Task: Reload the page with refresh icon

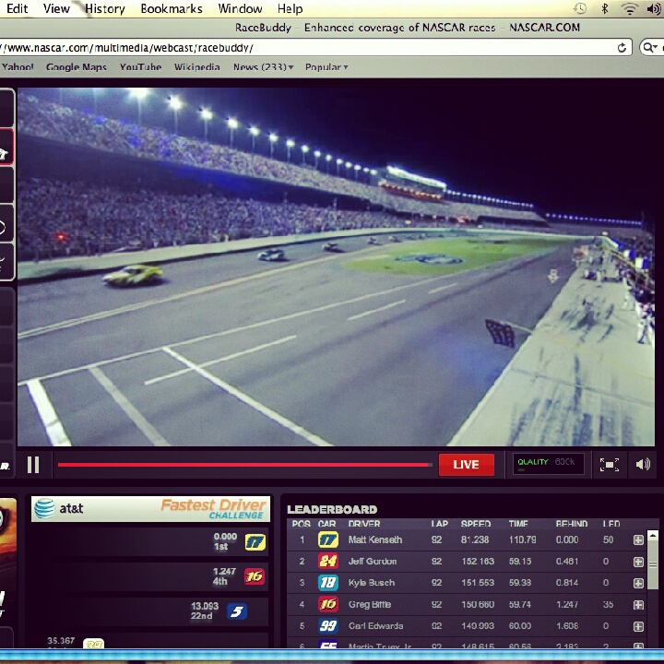Action: (x=622, y=47)
